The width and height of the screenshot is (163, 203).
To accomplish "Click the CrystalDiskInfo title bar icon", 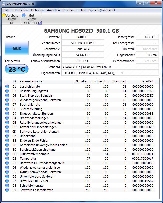I will click(x=4, y=4).
